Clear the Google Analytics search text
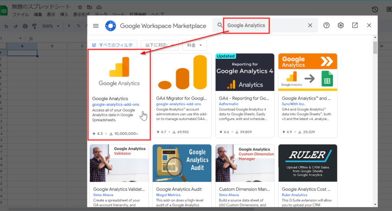This screenshot has width=392, height=211. [310, 25]
